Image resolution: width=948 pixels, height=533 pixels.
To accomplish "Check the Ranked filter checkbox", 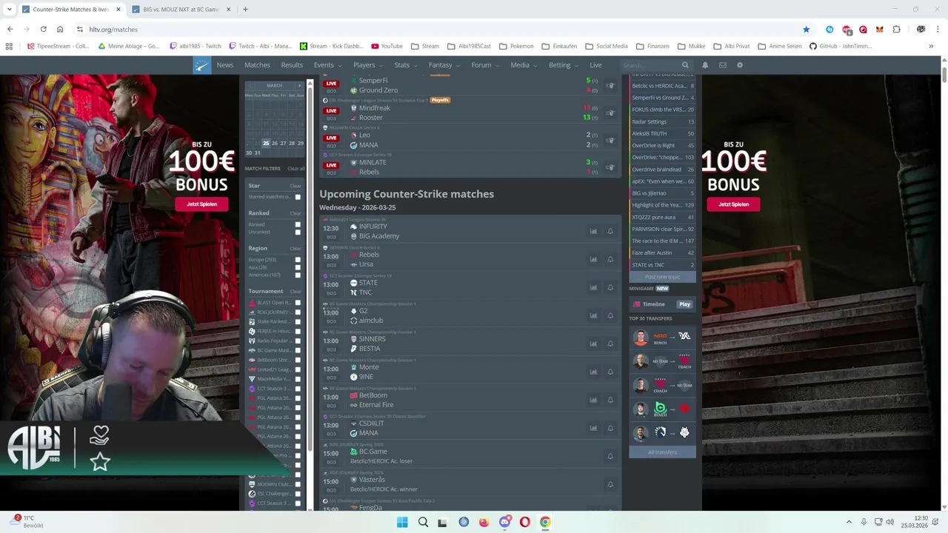I will click(298, 224).
